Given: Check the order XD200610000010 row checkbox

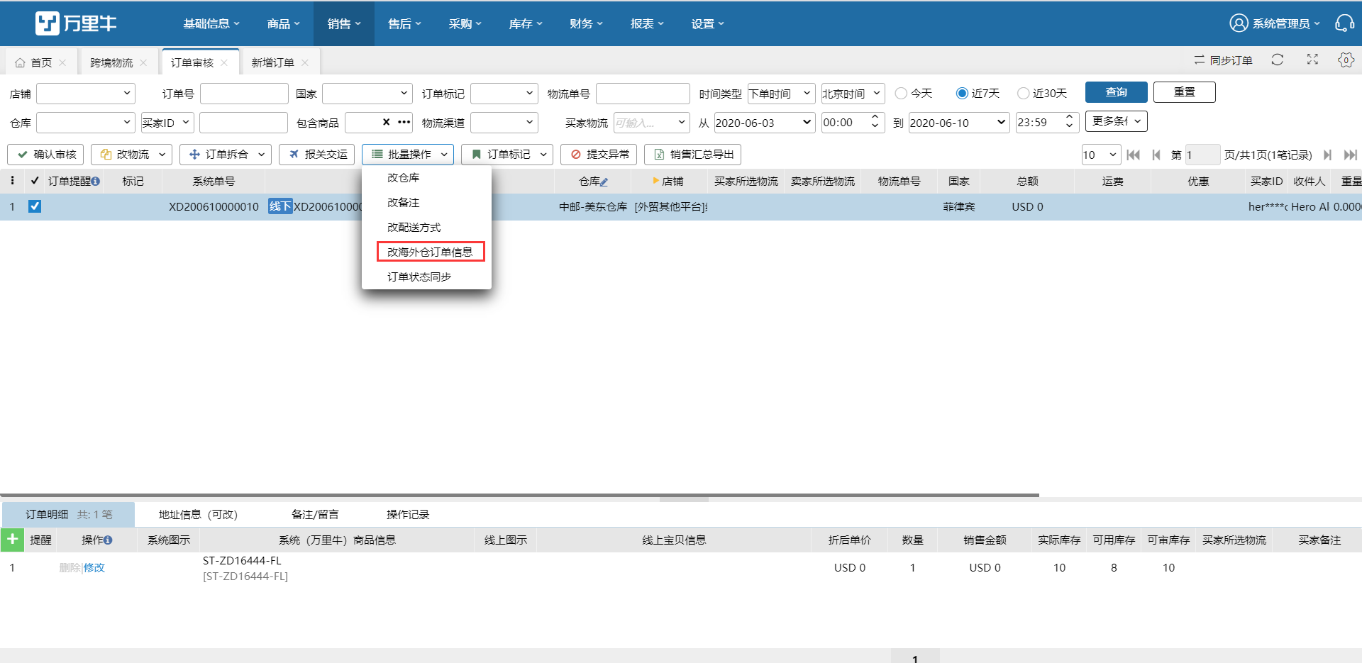Looking at the screenshot, I should click(35, 206).
